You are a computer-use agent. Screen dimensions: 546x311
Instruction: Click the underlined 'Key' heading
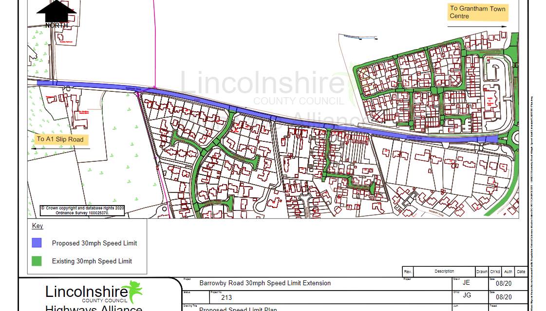pyautogui.click(x=37, y=226)
